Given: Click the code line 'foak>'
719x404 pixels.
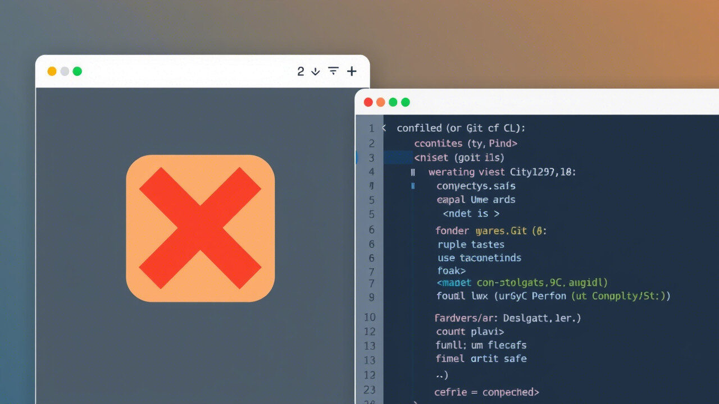Looking at the screenshot, I should click(x=452, y=271).
